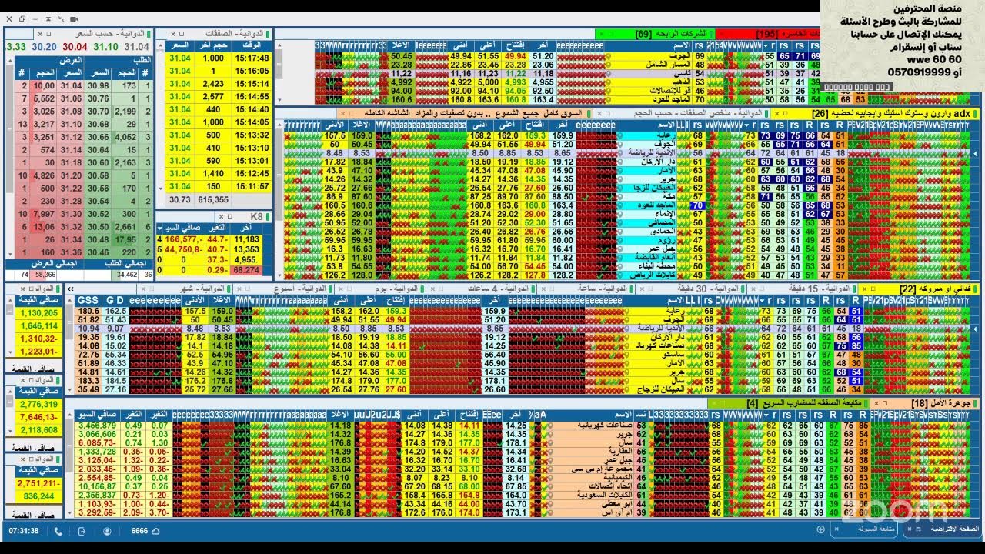Image resolution: width=985 pixels, height=554 pixels.
Task: Select net value 1,130,205 cell
Action: click(40, 313)
